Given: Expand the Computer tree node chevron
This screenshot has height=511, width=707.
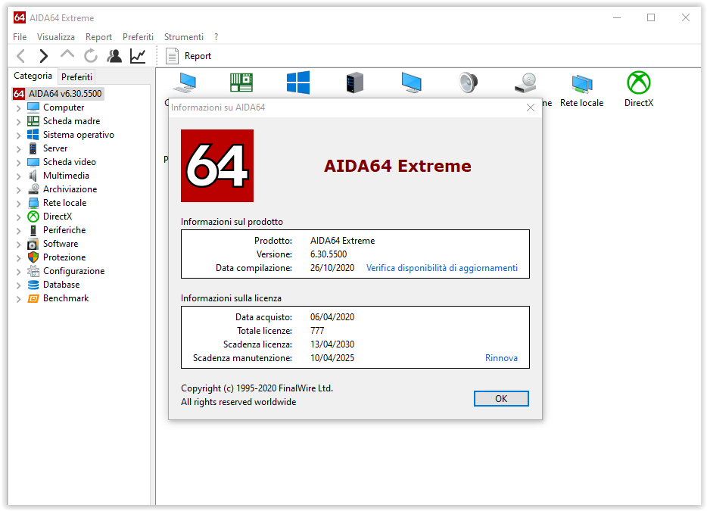Looking at the screenshot, I should tap(18, 108).
